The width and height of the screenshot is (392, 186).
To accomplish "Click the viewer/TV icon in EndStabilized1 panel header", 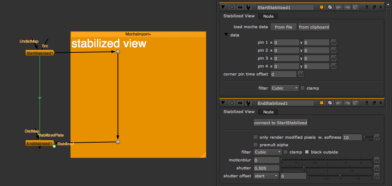I will (x=240, y=103).
